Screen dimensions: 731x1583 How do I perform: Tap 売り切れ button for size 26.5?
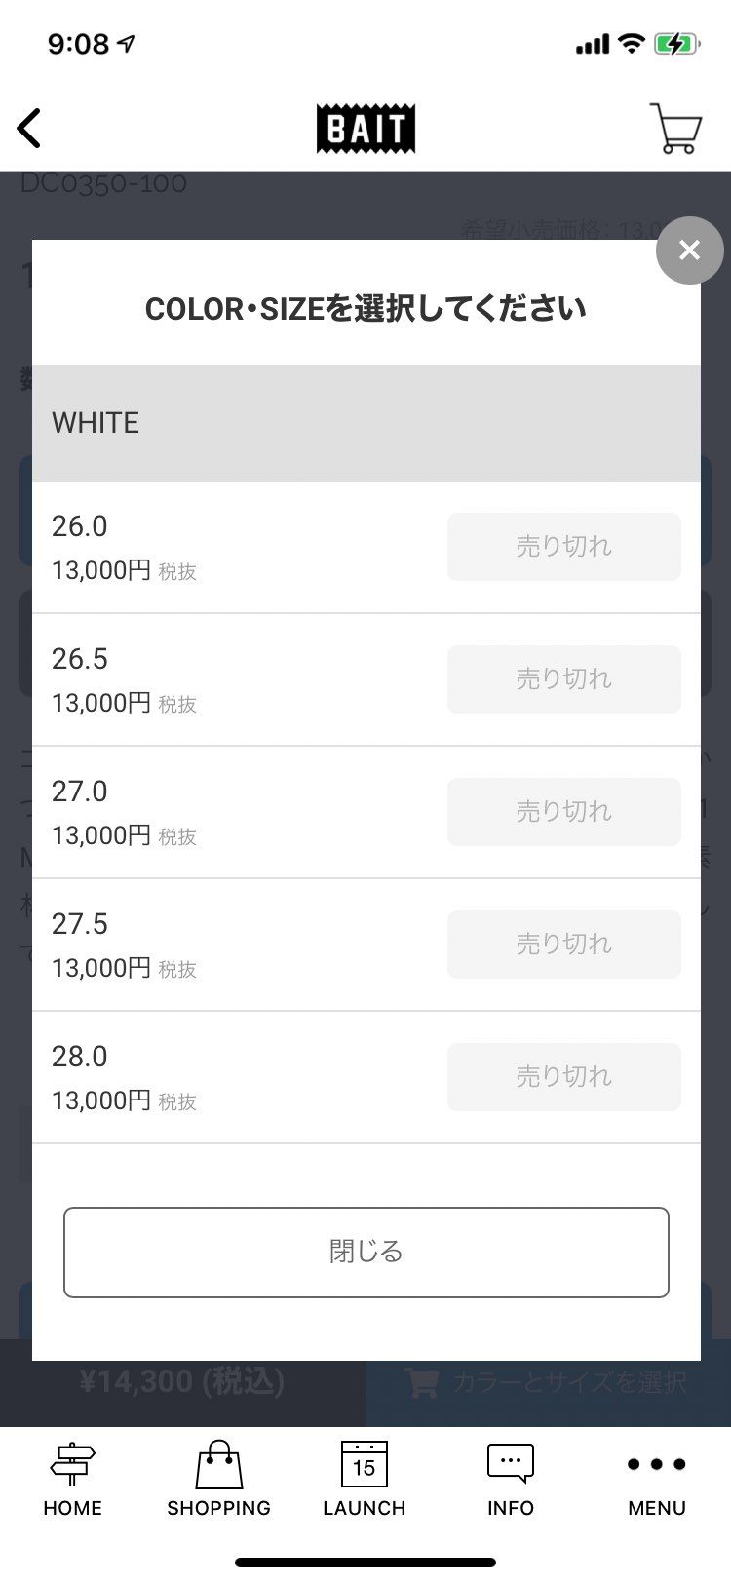[x=563, y=679]
